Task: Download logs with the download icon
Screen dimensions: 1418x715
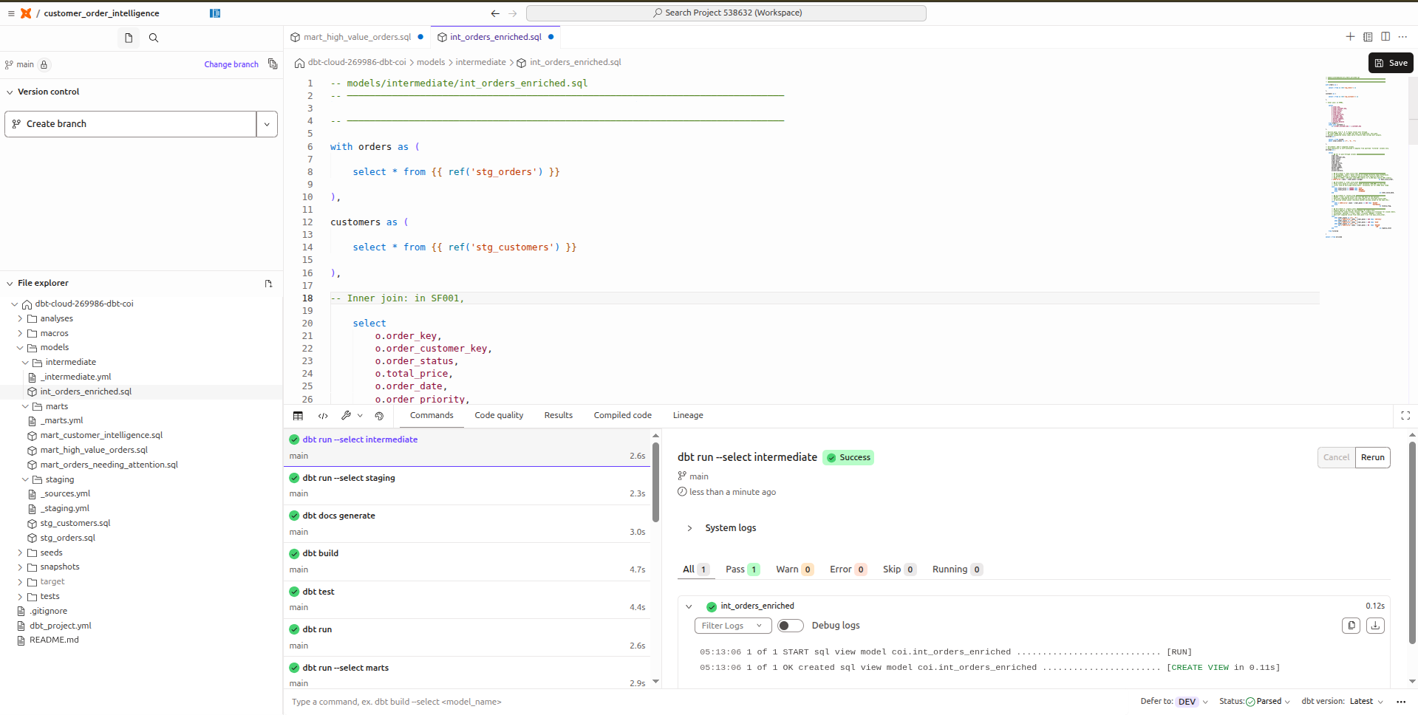Action: click(x=1375, y=626)
